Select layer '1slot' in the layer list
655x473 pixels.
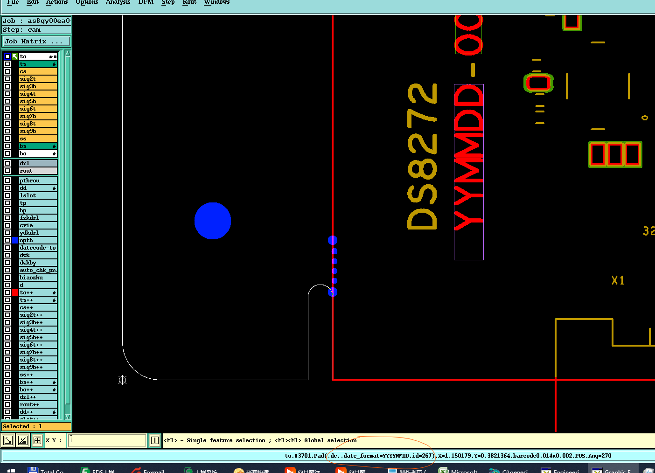point(38,195)
